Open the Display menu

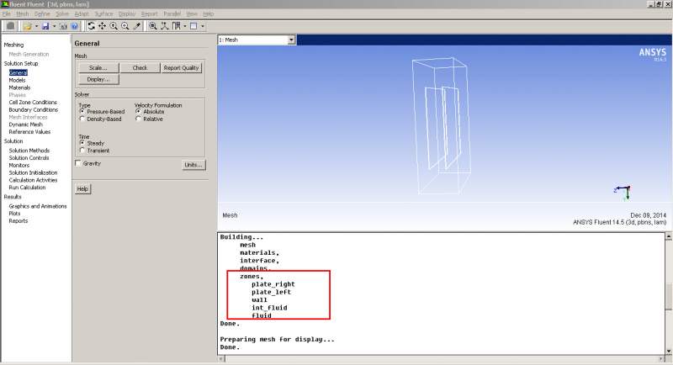[x=127, y=13]
